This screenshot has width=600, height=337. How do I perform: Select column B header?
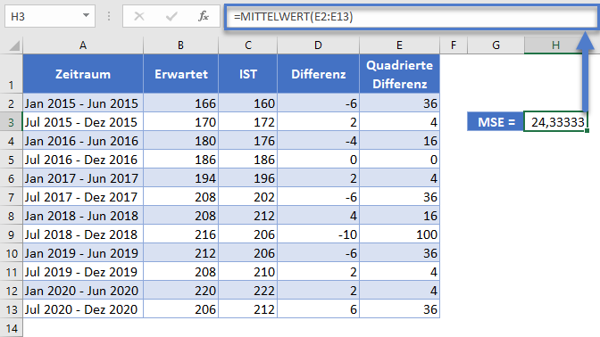pos(180,45)
